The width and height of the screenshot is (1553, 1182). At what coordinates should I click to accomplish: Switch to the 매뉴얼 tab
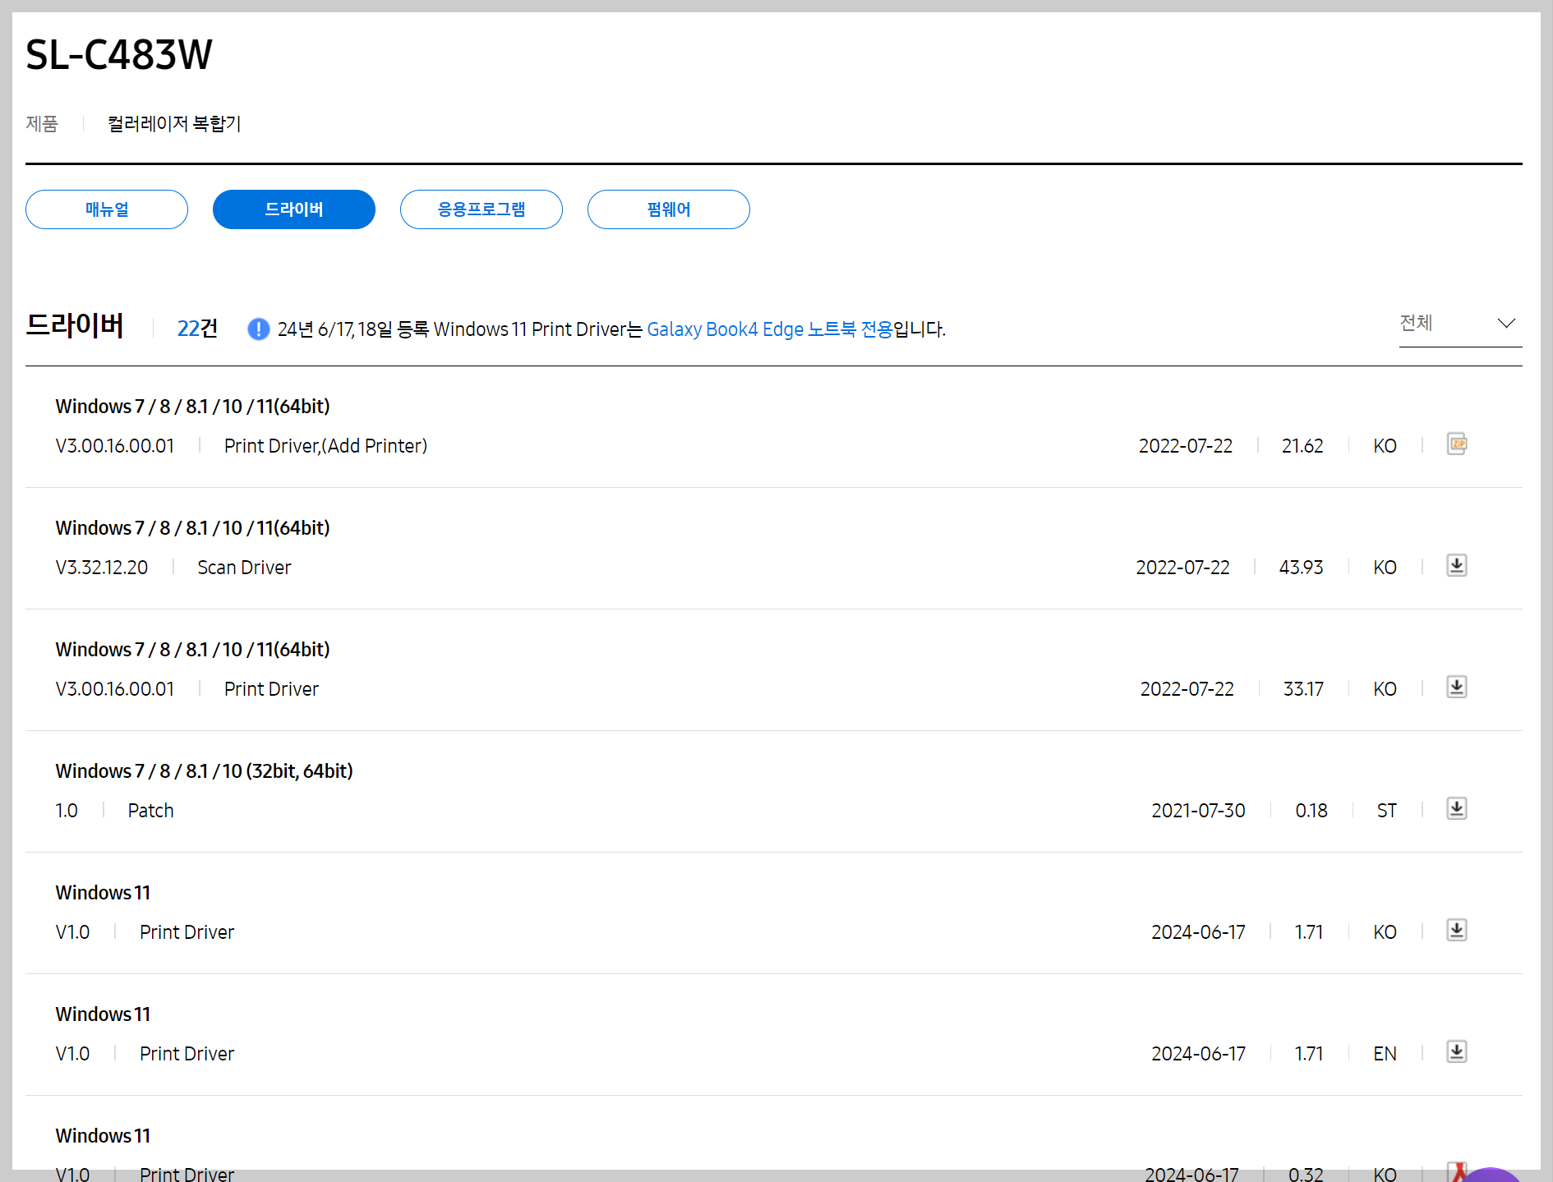[x=107, y=209]
